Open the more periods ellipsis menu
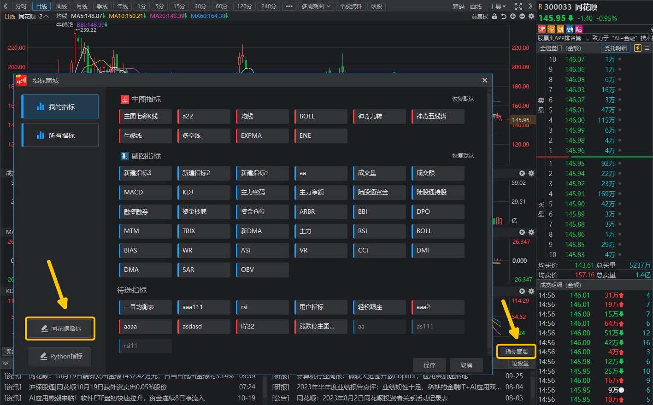 click(x=289, y=6)
